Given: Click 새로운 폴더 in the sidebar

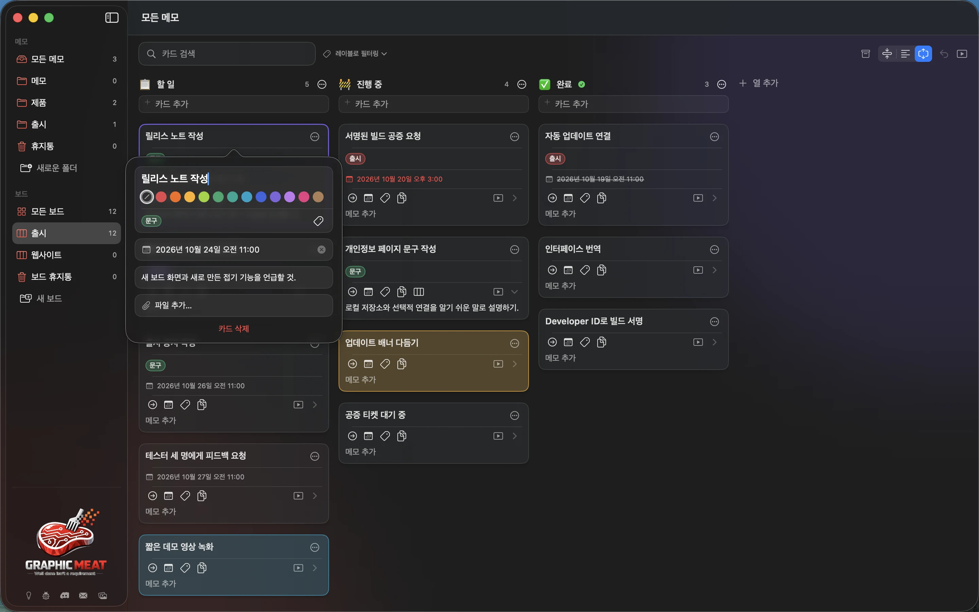Looking at the screenshot, I should click(x=49, y=168).
